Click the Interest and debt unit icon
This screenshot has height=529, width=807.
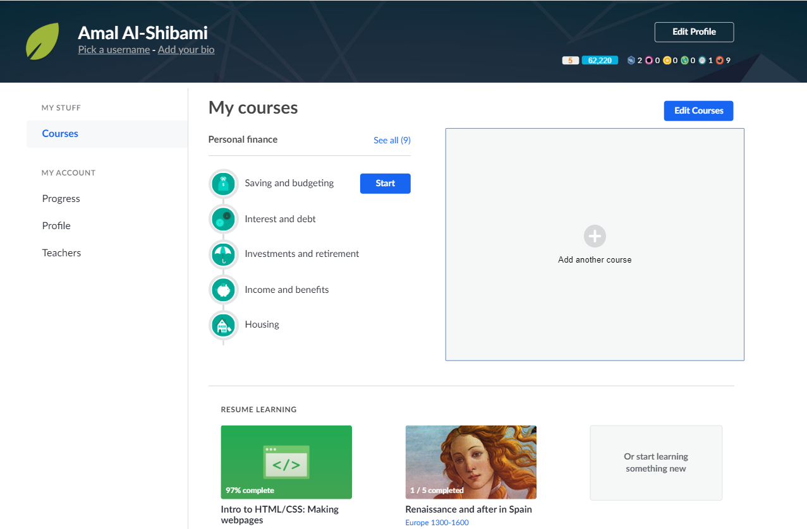pos(223,219)
